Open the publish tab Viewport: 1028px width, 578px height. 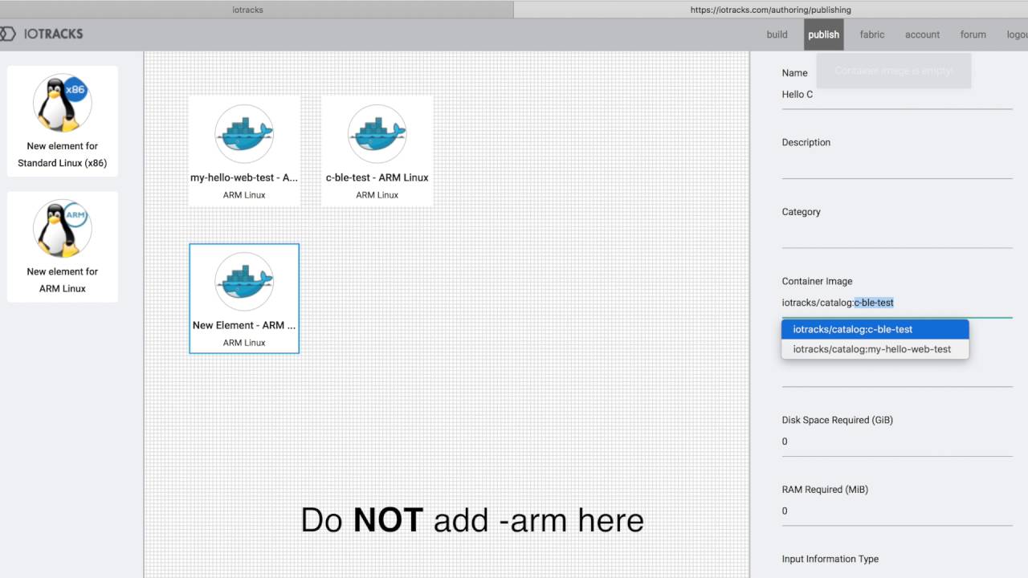click(823, 35)
